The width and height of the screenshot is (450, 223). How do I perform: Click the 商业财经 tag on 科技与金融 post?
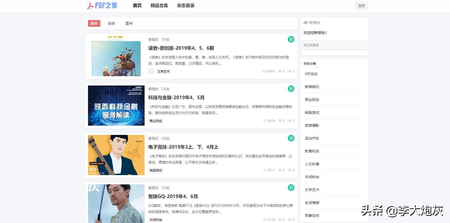[156, 121]
